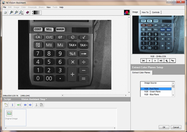Go to last image in browser
This screenshot has height=132, width=187.
[161, 61]
